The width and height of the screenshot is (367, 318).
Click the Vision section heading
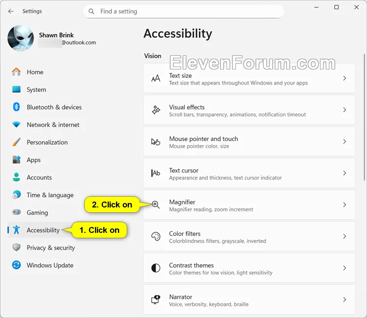coord(153,56)
